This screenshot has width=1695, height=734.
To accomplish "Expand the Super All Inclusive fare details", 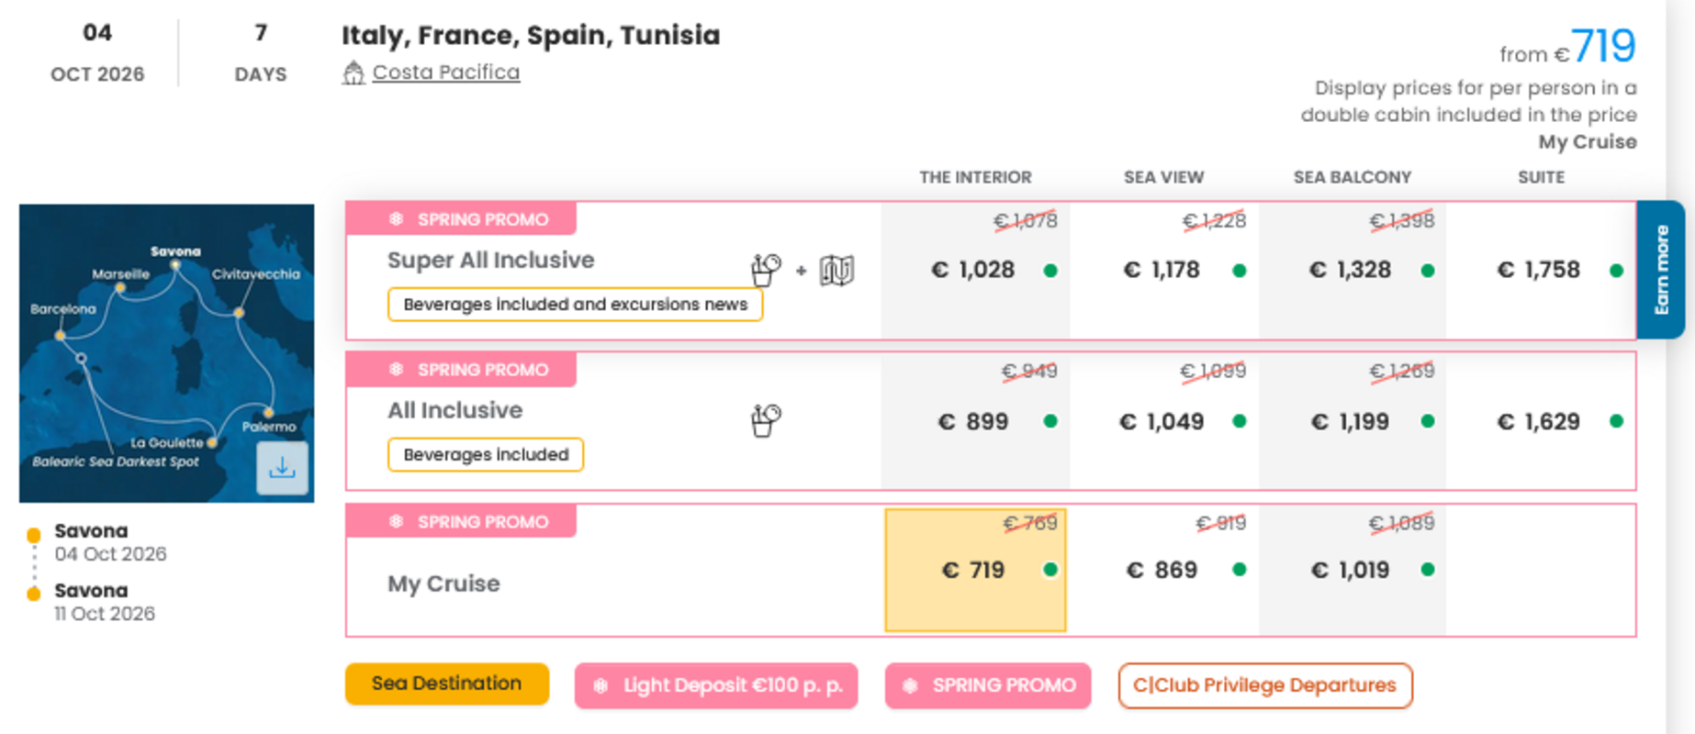I will 490,260.
